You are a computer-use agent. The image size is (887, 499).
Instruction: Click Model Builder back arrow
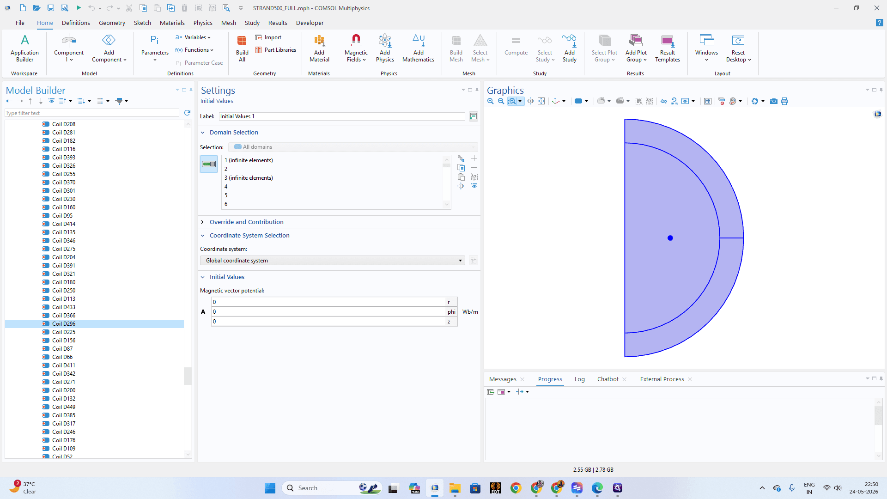click(9, 101)
